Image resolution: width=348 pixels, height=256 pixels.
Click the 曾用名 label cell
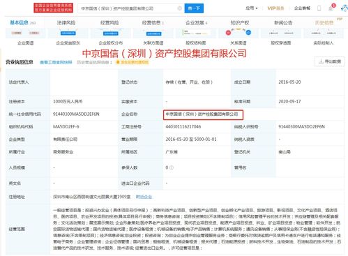click(254, 167)
